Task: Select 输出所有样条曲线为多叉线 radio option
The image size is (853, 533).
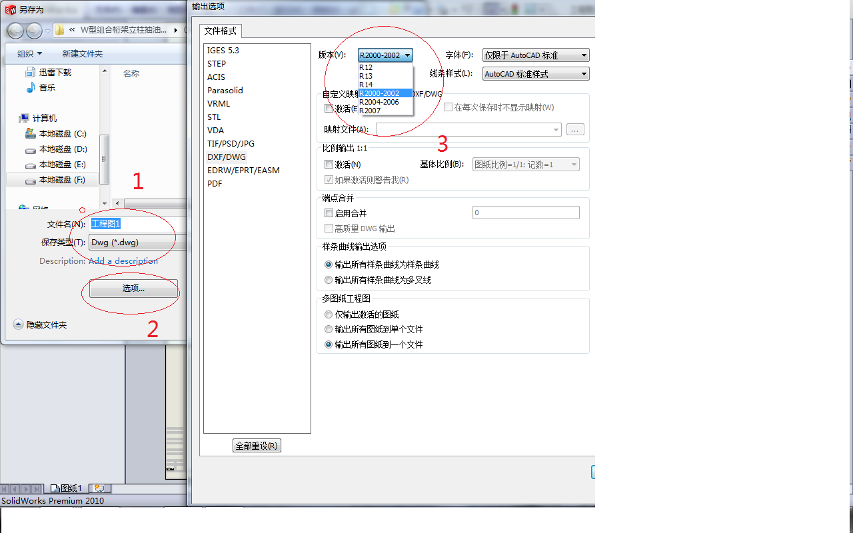Action: click(328, 279)
